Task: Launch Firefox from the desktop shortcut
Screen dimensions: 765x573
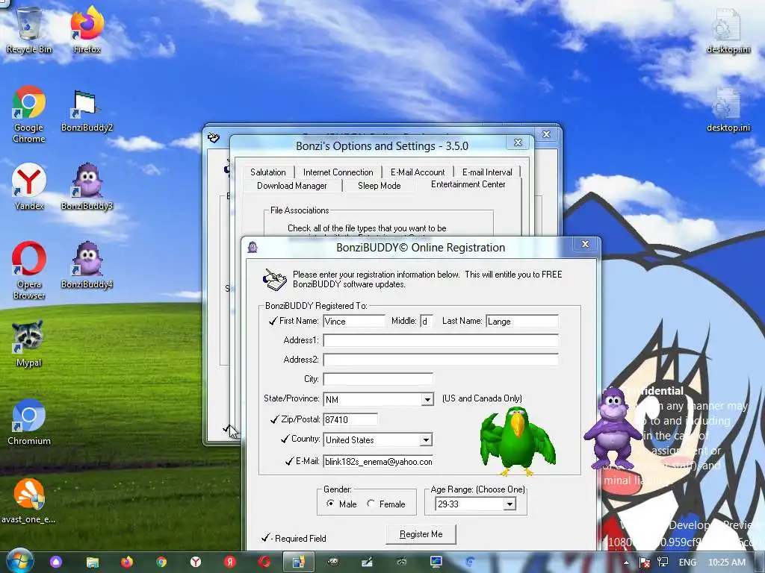Action: (x=87, y=29)
